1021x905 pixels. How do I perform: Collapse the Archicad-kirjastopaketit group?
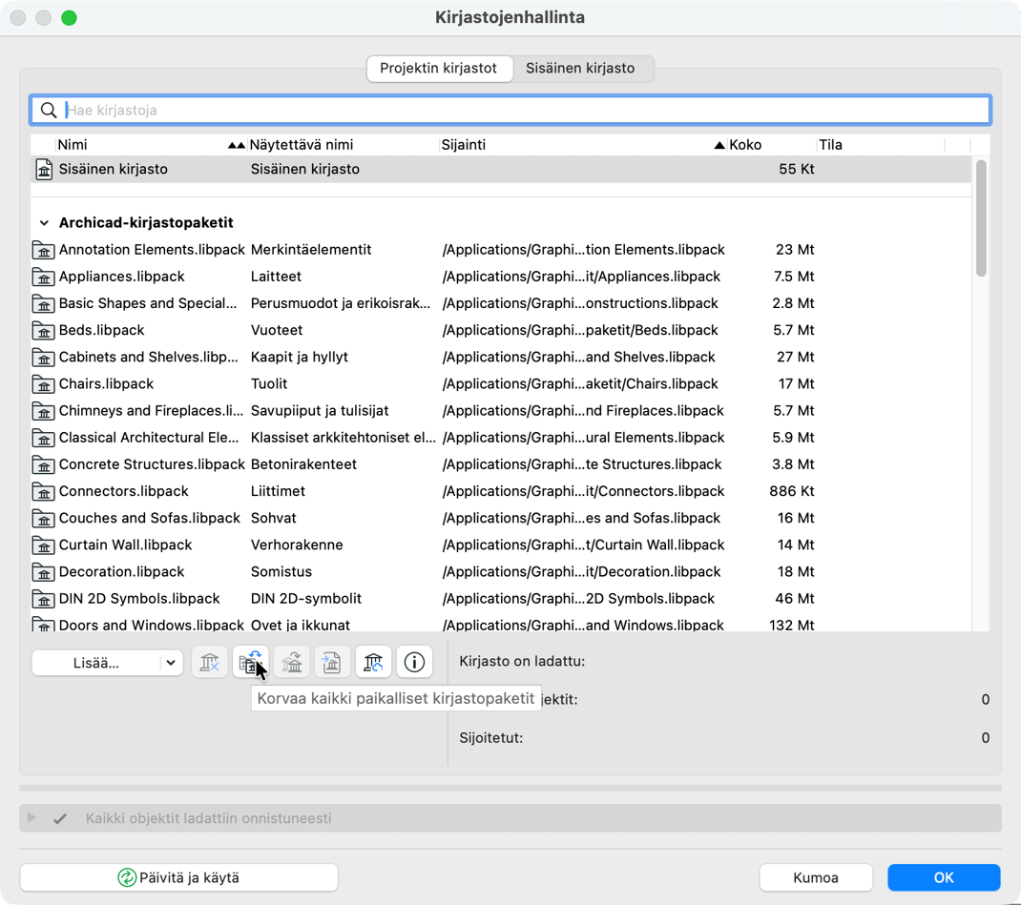[44, 223]
